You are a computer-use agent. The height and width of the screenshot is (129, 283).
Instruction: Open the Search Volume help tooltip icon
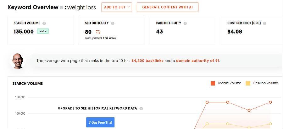coord(44,23)
